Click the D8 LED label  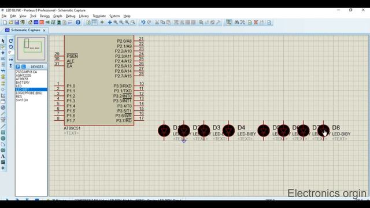click(336, 128)
